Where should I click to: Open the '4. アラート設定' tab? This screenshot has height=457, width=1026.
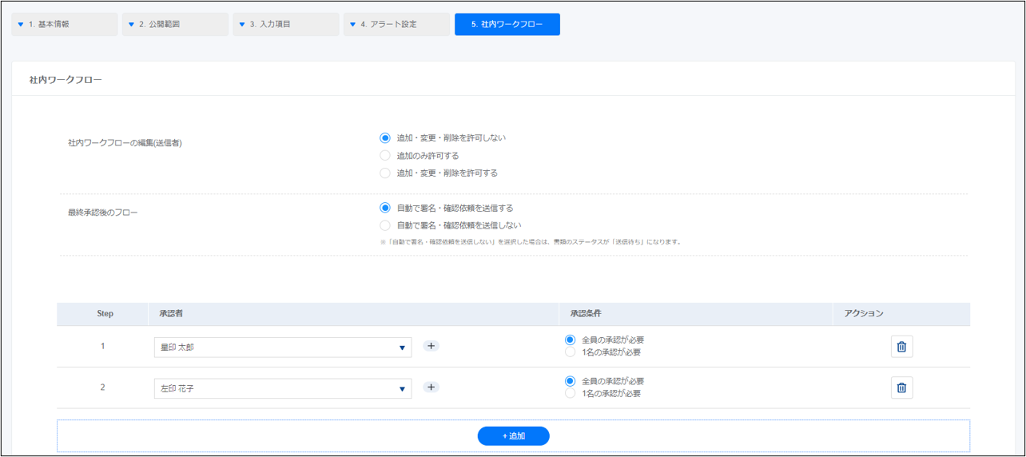(396, 24)
